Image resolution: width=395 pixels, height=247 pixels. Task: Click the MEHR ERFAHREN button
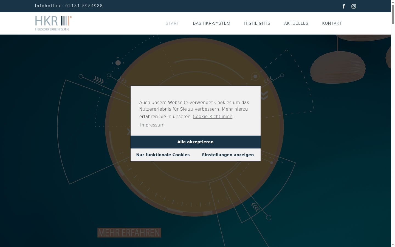[129, 233]
